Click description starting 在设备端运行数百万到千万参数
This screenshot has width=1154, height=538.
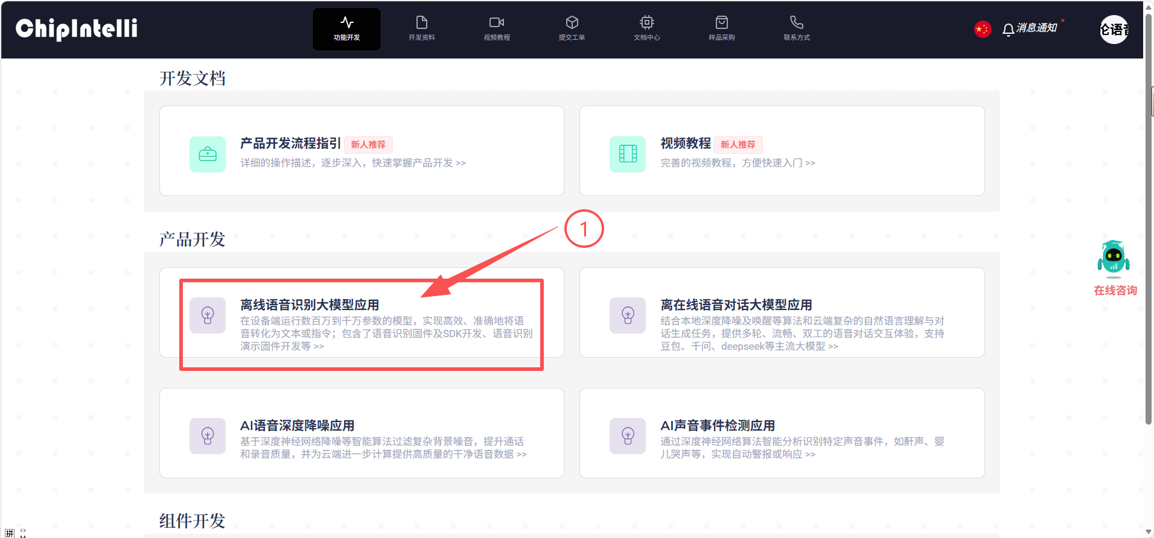pyautogui.click(x=386, y=334)
